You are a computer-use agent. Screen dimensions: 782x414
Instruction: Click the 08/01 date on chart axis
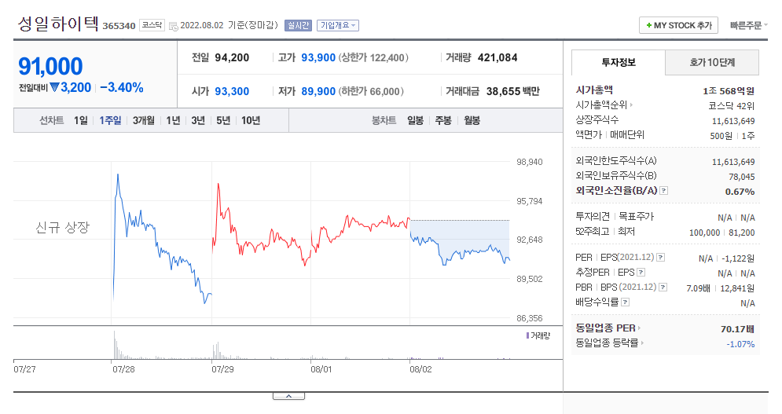(x=321, y=369)
